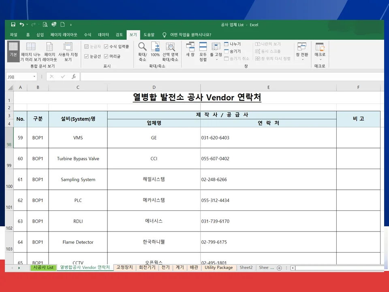Click the Select All corner triangle
Screen dimensions: 389x292
pyautogui.click(x=10, y=88)
